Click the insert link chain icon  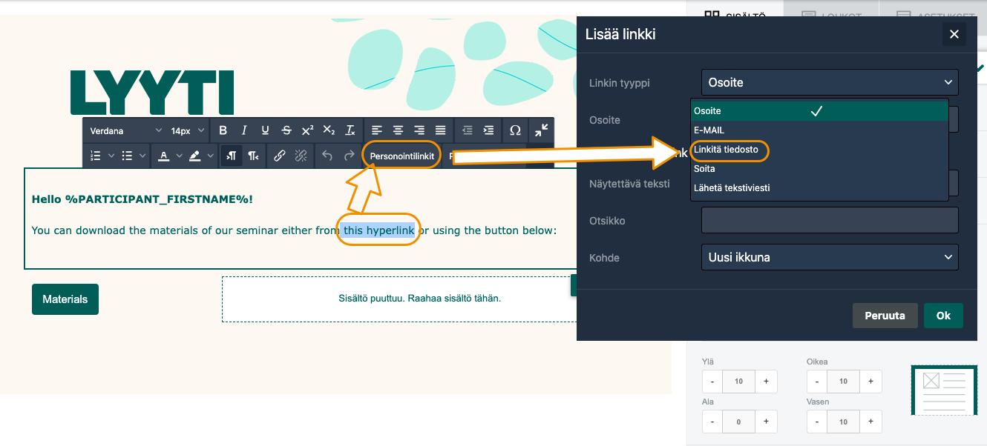point(279,156)
